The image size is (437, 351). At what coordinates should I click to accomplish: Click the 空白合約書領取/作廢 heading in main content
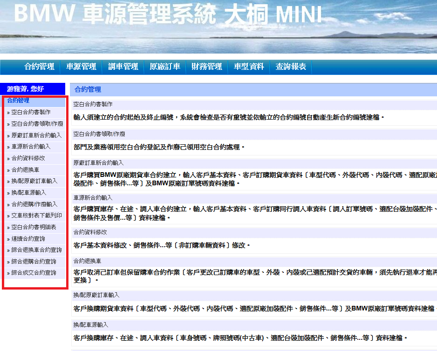point(99,134)
